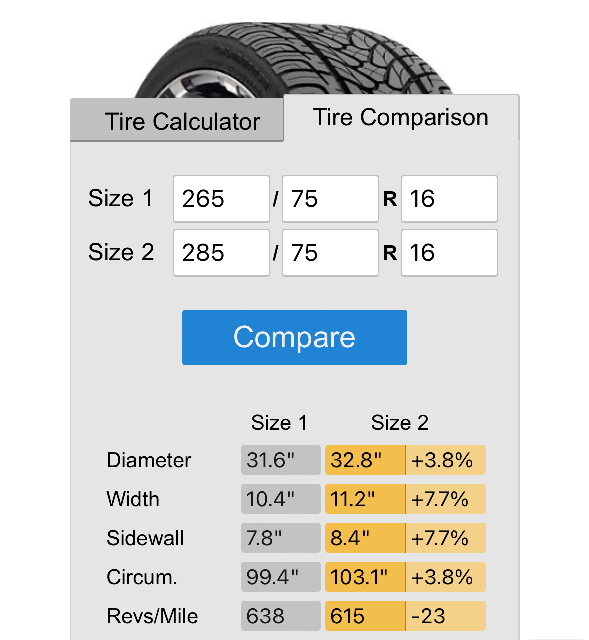Click the Revs/Mile difference -23 cell
589x640 pixels.
[446, 616]
